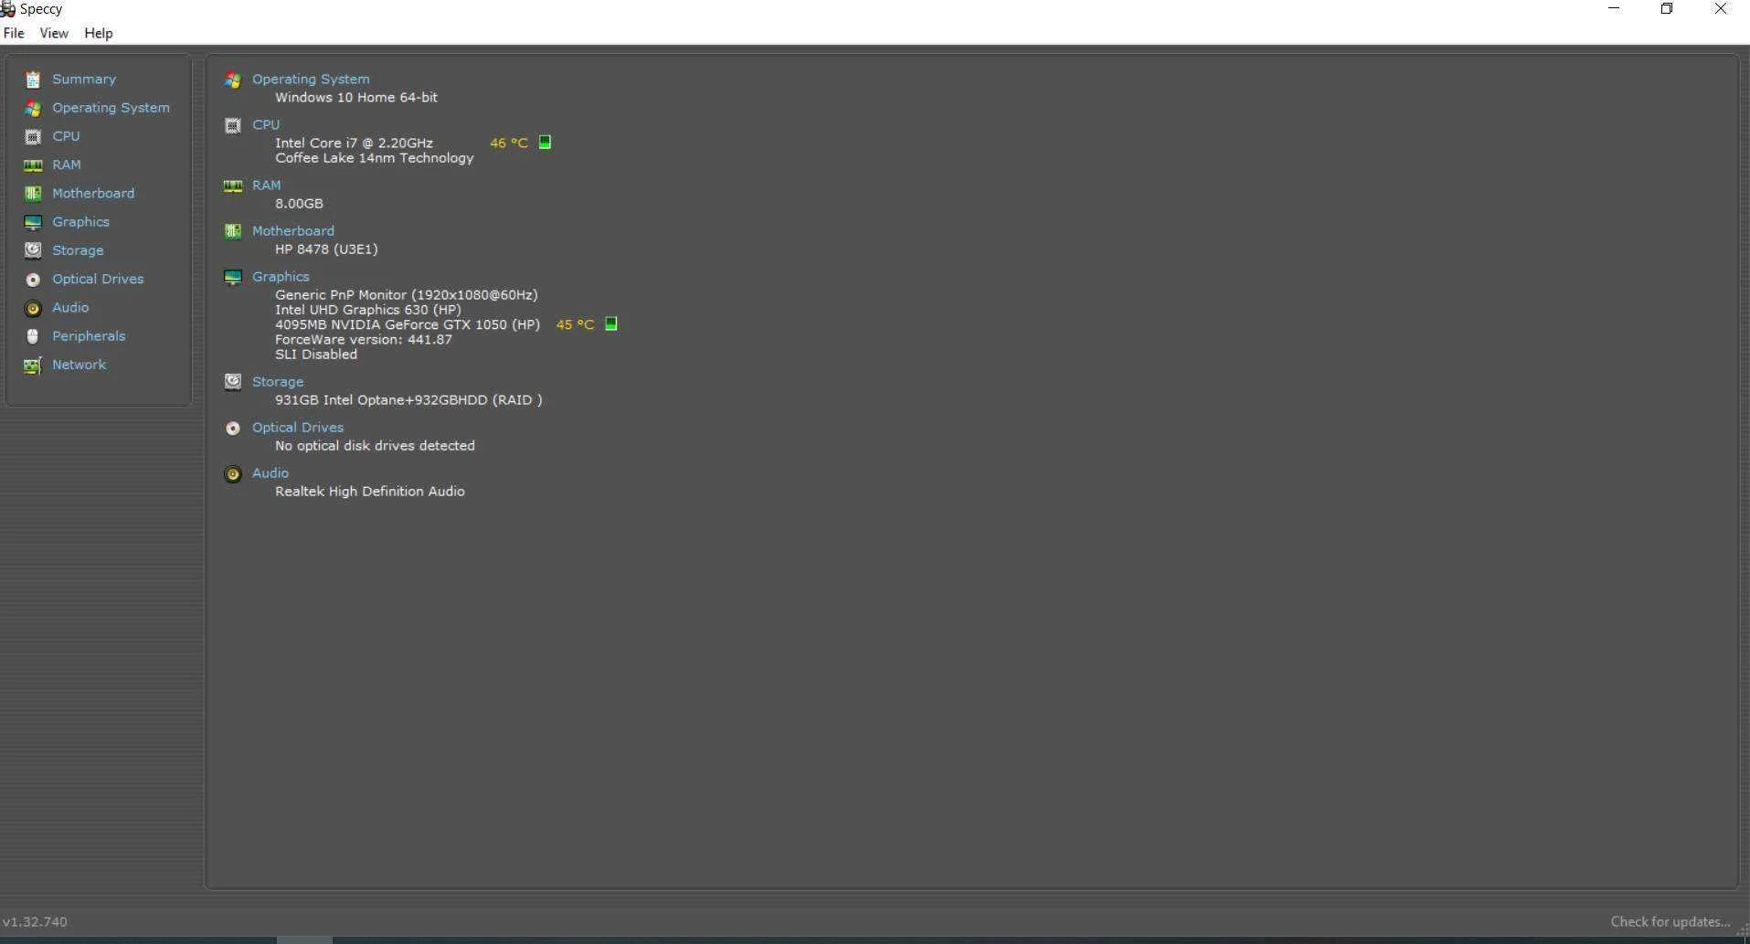The width and height of the screenshot is (1750, 944).
Task: Click the monitor icon beside Graphics heading in summary
Action: (x=233, y=277)
